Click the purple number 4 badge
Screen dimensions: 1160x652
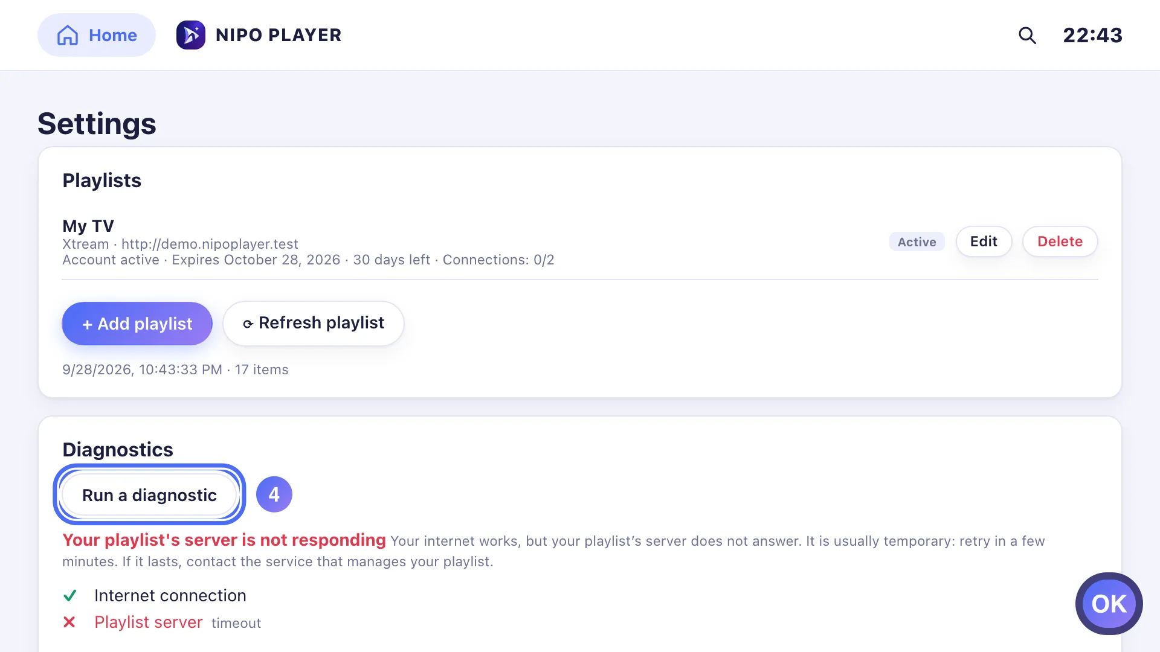(x=274, y=494)
